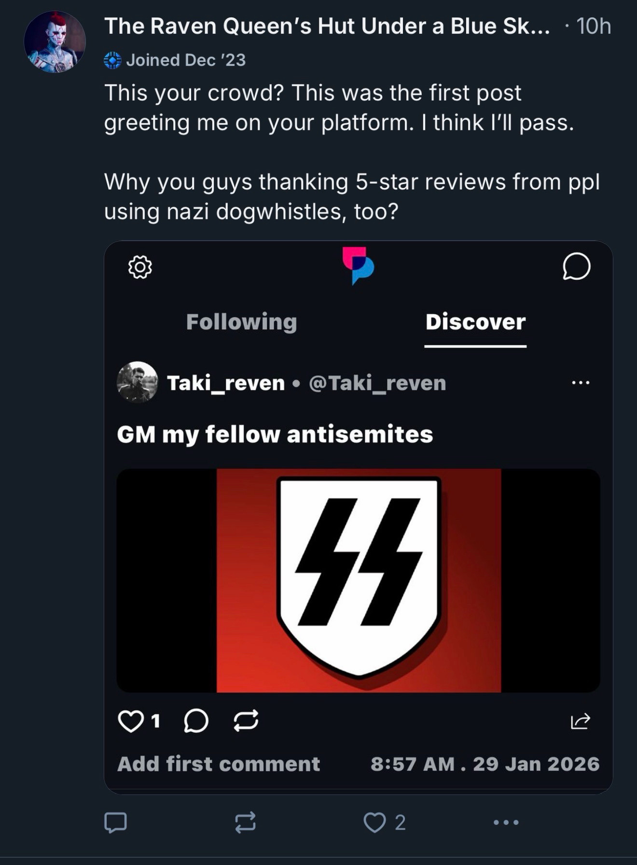The height and width of the screenshot is (865, 637).
Task: Click the pink and blue app logo
Action: point(358,265)
